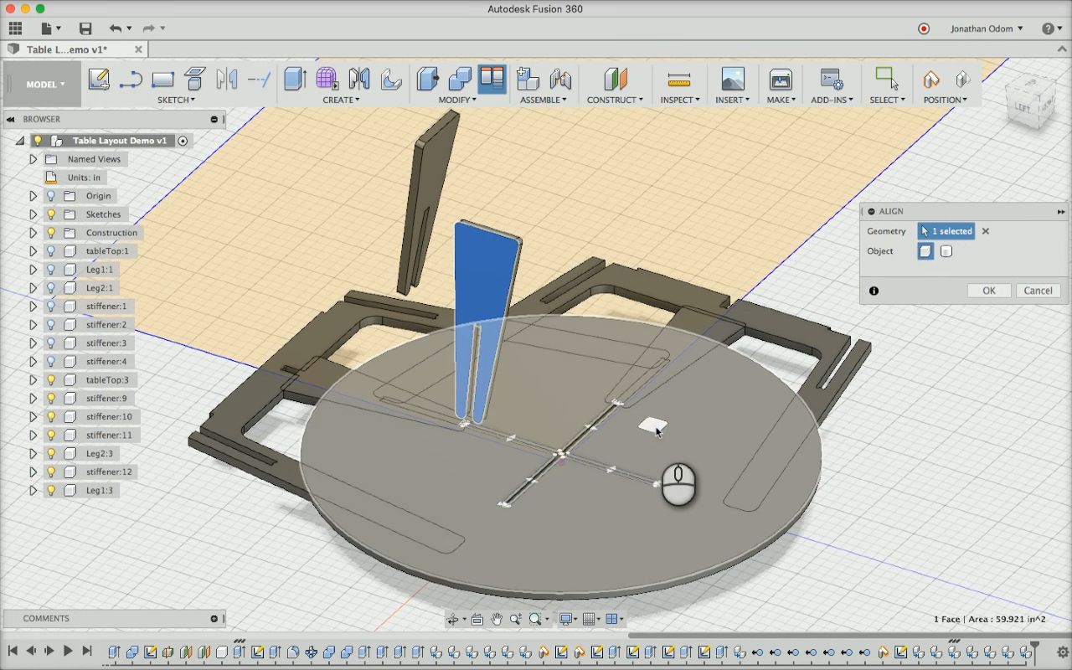This screenshot has height=670, width=1072.
Task: Click Cancel in the ALIGN dialog
Action: coord(1038,290)
